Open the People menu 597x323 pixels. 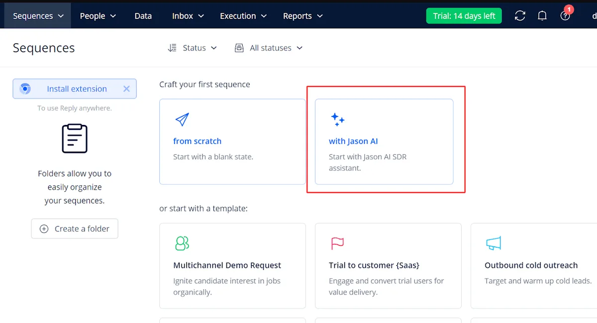click(x=98, y=15)
